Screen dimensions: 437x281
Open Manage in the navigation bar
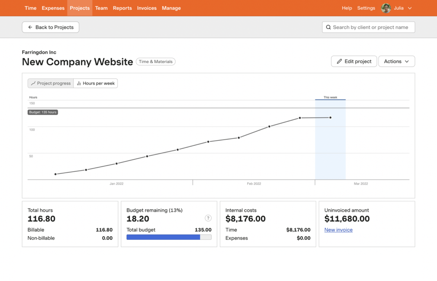[171, 8]
